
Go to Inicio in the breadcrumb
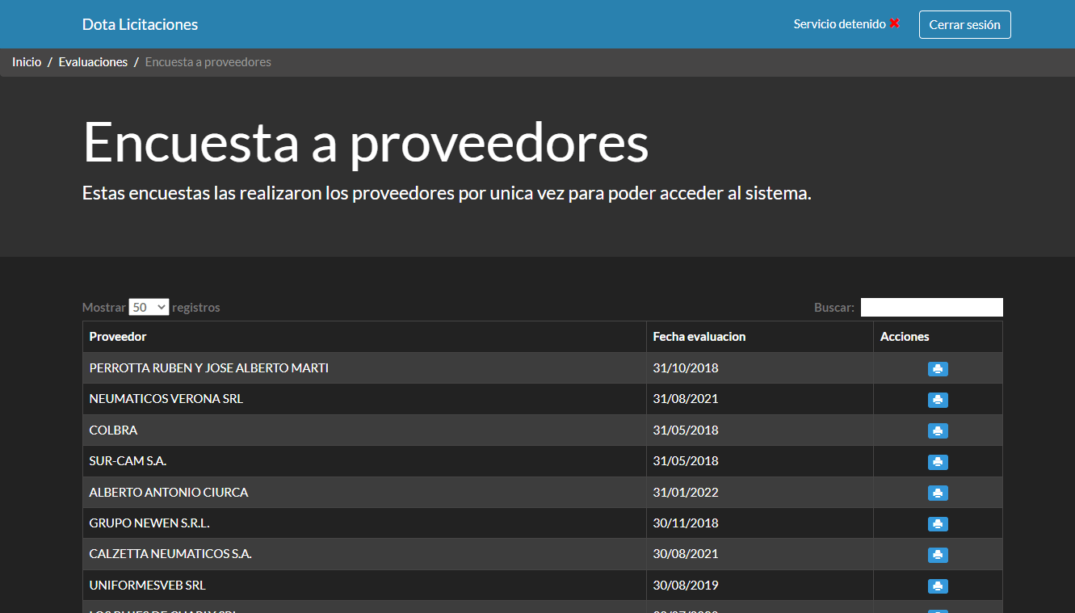tap(27, 62)
